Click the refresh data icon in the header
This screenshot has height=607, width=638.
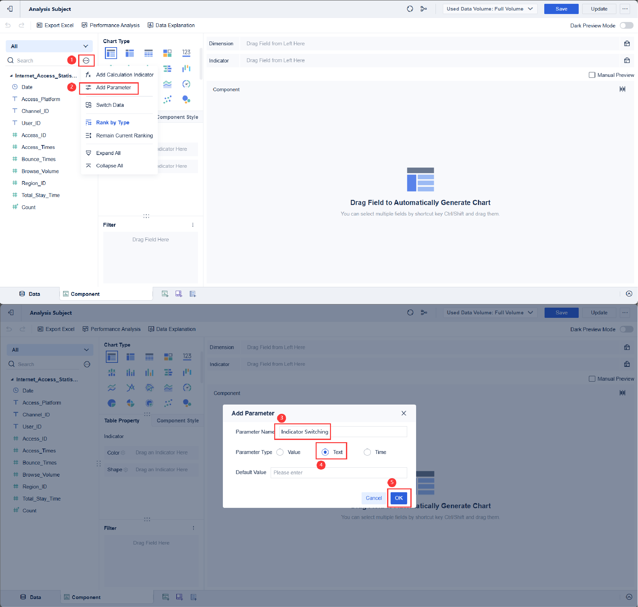pos(410,9)
